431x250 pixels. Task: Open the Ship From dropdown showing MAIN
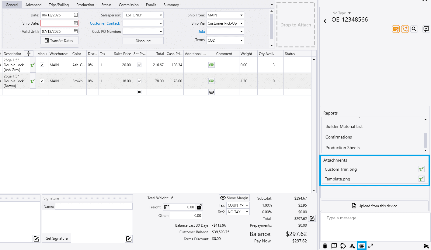[225, 15]
